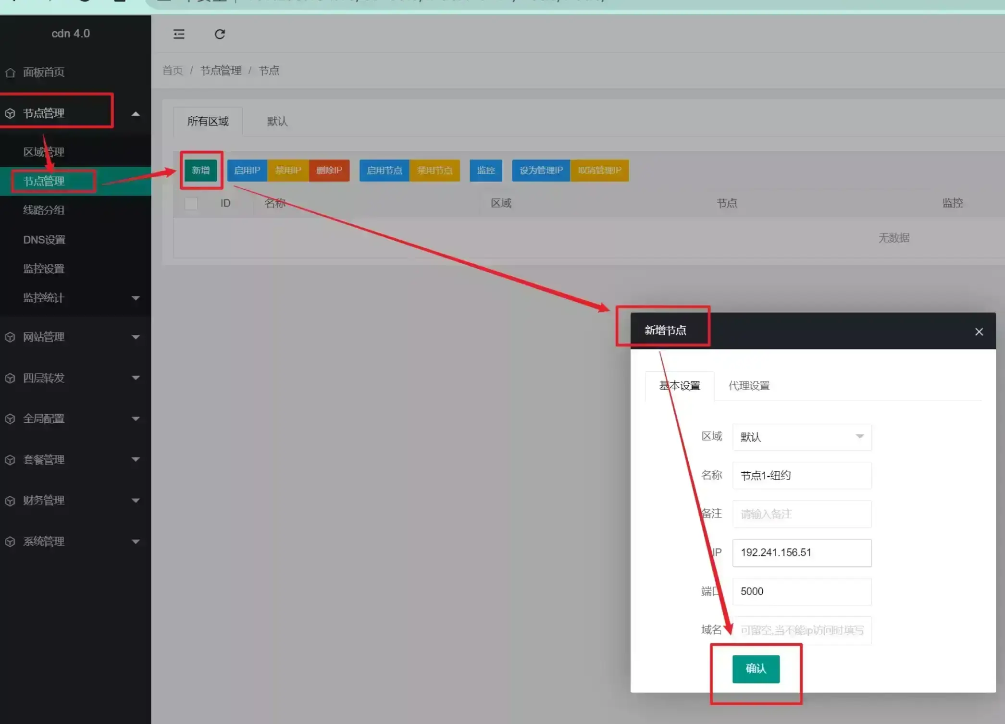Screen dimensions: 1005x724
Task: Click the cube icon beside 全局配置
Action: point(10,419)
